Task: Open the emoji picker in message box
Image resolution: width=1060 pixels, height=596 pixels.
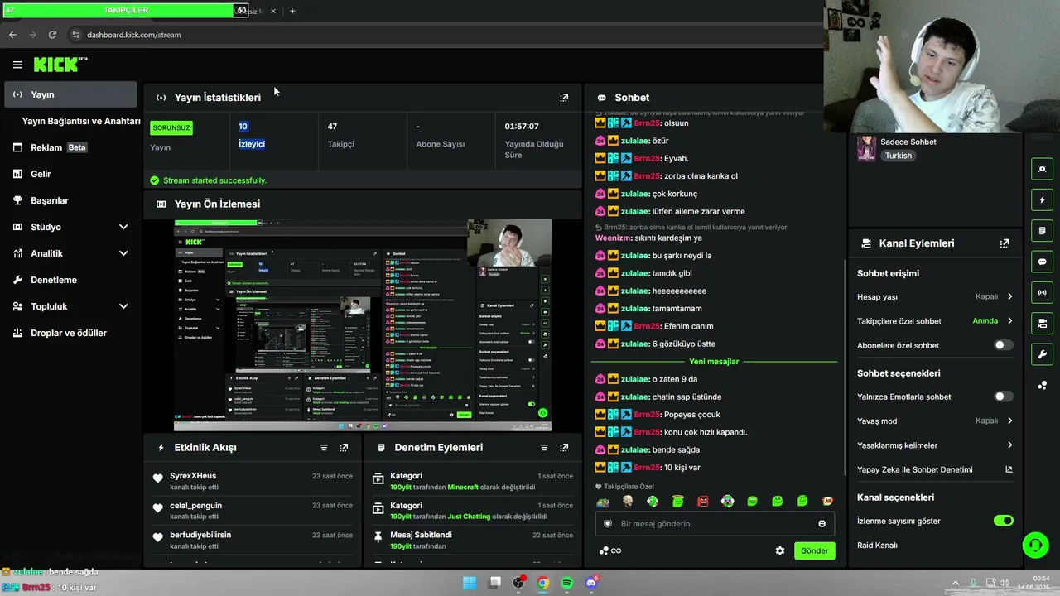Action: pyautogui.click(x=821, y=524)
